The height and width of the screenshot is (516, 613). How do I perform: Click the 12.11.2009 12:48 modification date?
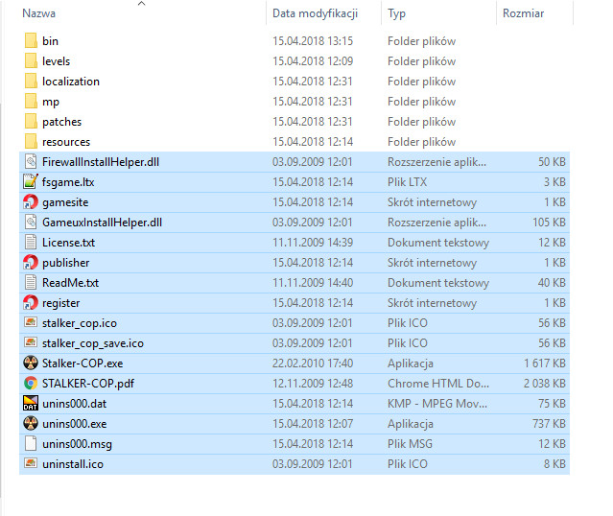point(313,384)
